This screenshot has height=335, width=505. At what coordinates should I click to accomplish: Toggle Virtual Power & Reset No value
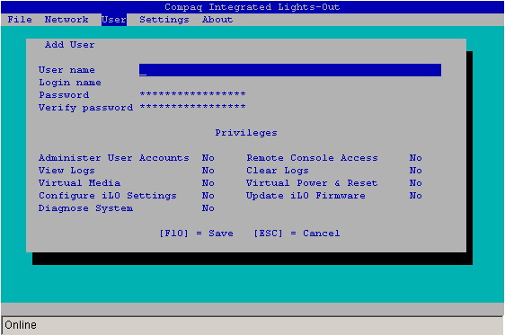[x=415, y=183]
